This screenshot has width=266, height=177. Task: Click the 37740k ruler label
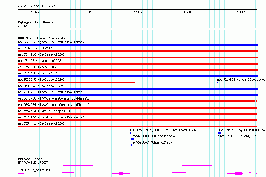(188, 12)
